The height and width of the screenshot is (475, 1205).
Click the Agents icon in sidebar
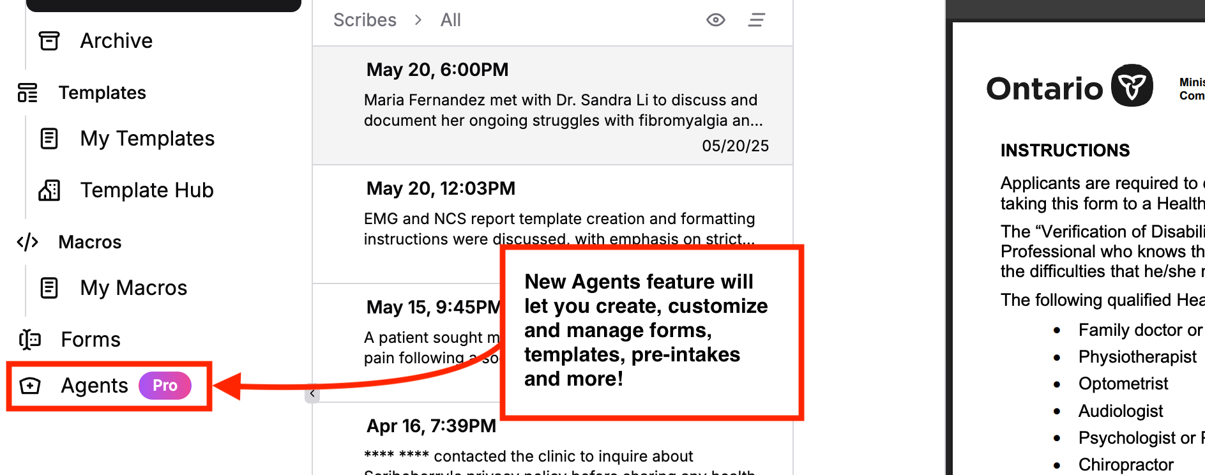pos(30,386)
